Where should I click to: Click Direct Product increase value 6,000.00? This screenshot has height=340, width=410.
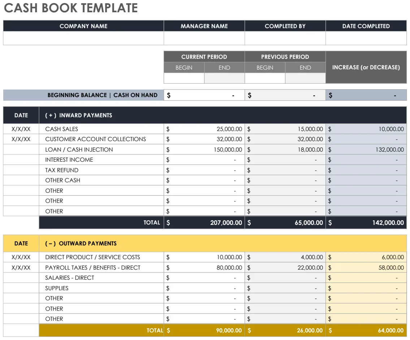click(393, 257)
